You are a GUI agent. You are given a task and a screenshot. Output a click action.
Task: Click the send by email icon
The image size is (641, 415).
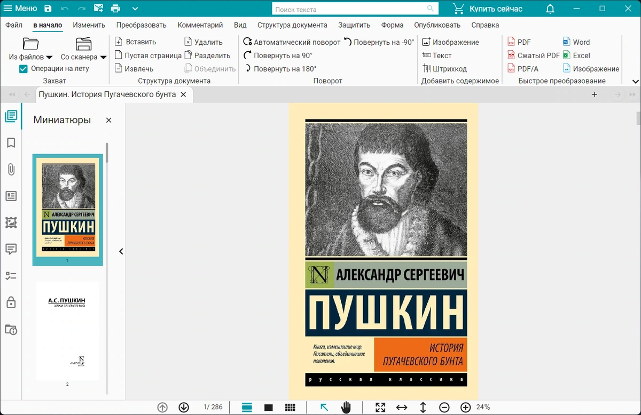[x=98, y=9]
